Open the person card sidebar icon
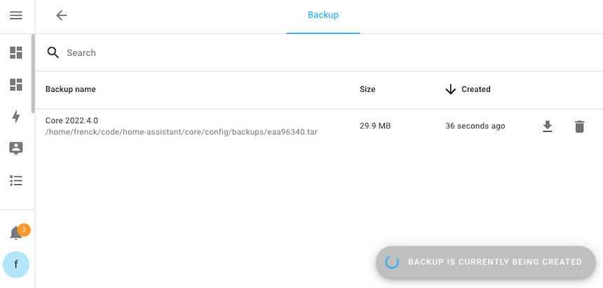Image resolution: width=603 pixels, height=288 pixels. pos(16,149)
